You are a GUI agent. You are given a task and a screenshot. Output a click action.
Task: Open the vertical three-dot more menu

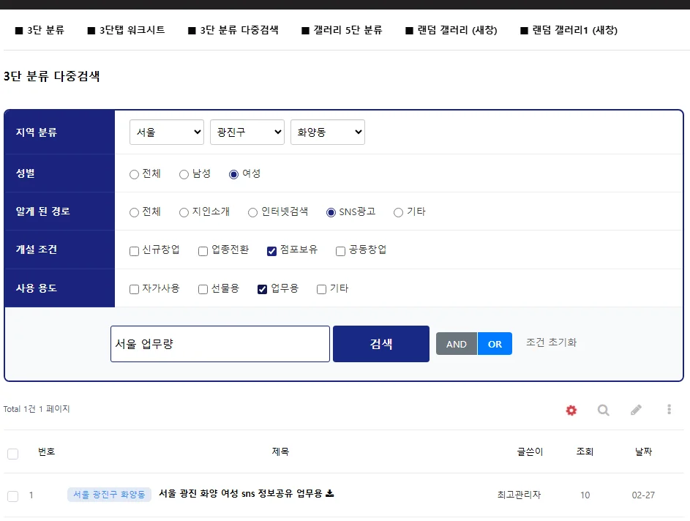(x=669, y=410)
